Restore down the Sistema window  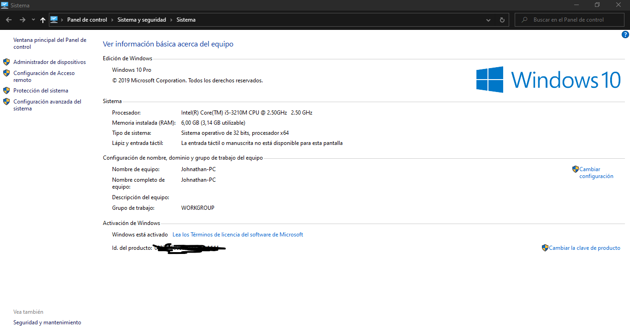point(597,5)
